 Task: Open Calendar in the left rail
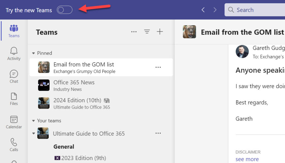coord(14,122)
